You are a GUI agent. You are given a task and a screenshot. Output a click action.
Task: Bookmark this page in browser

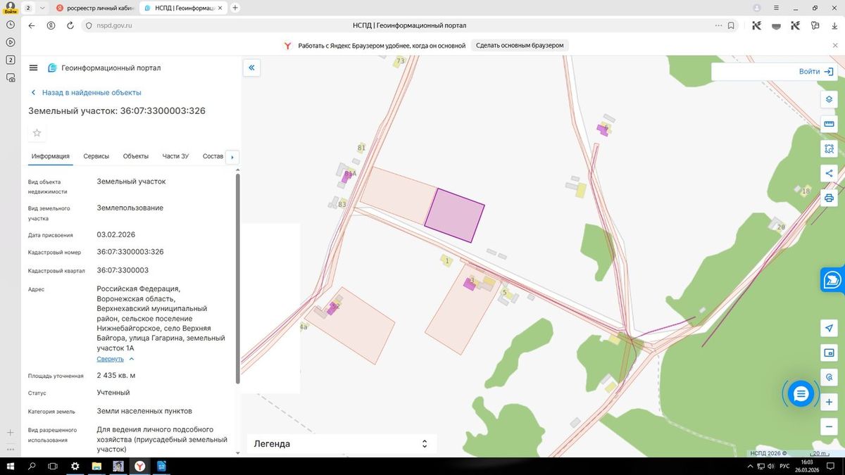click(732, 25)
